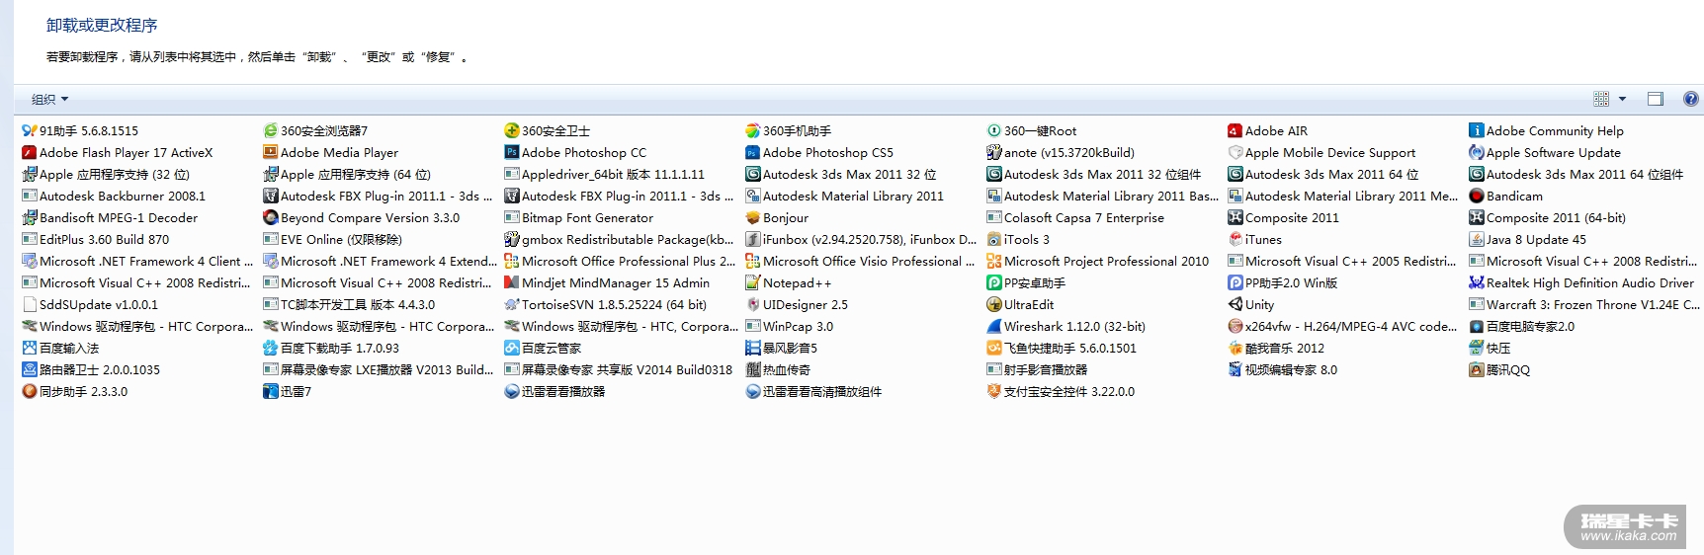The image size is (1704, 555).
Task: Click the 百度云管家 icon
Action: [512, 348]
